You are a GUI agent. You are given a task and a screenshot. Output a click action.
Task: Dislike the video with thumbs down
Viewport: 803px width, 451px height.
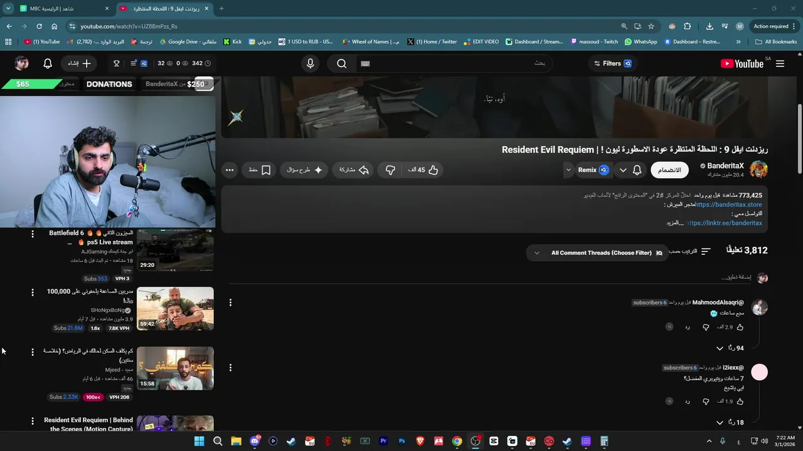390,170
